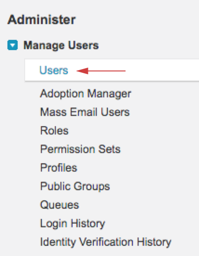Image resolution: width=199 pixels, height=256 pixels.
Task: Open Public Groups
Action: click(75, 186)
